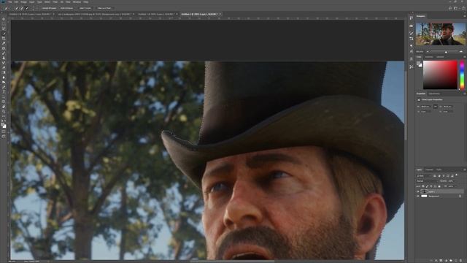Select the Hand tool
467x263 pixels.
tap(4, 107)
